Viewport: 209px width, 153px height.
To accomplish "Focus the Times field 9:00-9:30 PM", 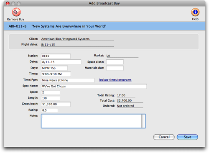I will 56,74.
